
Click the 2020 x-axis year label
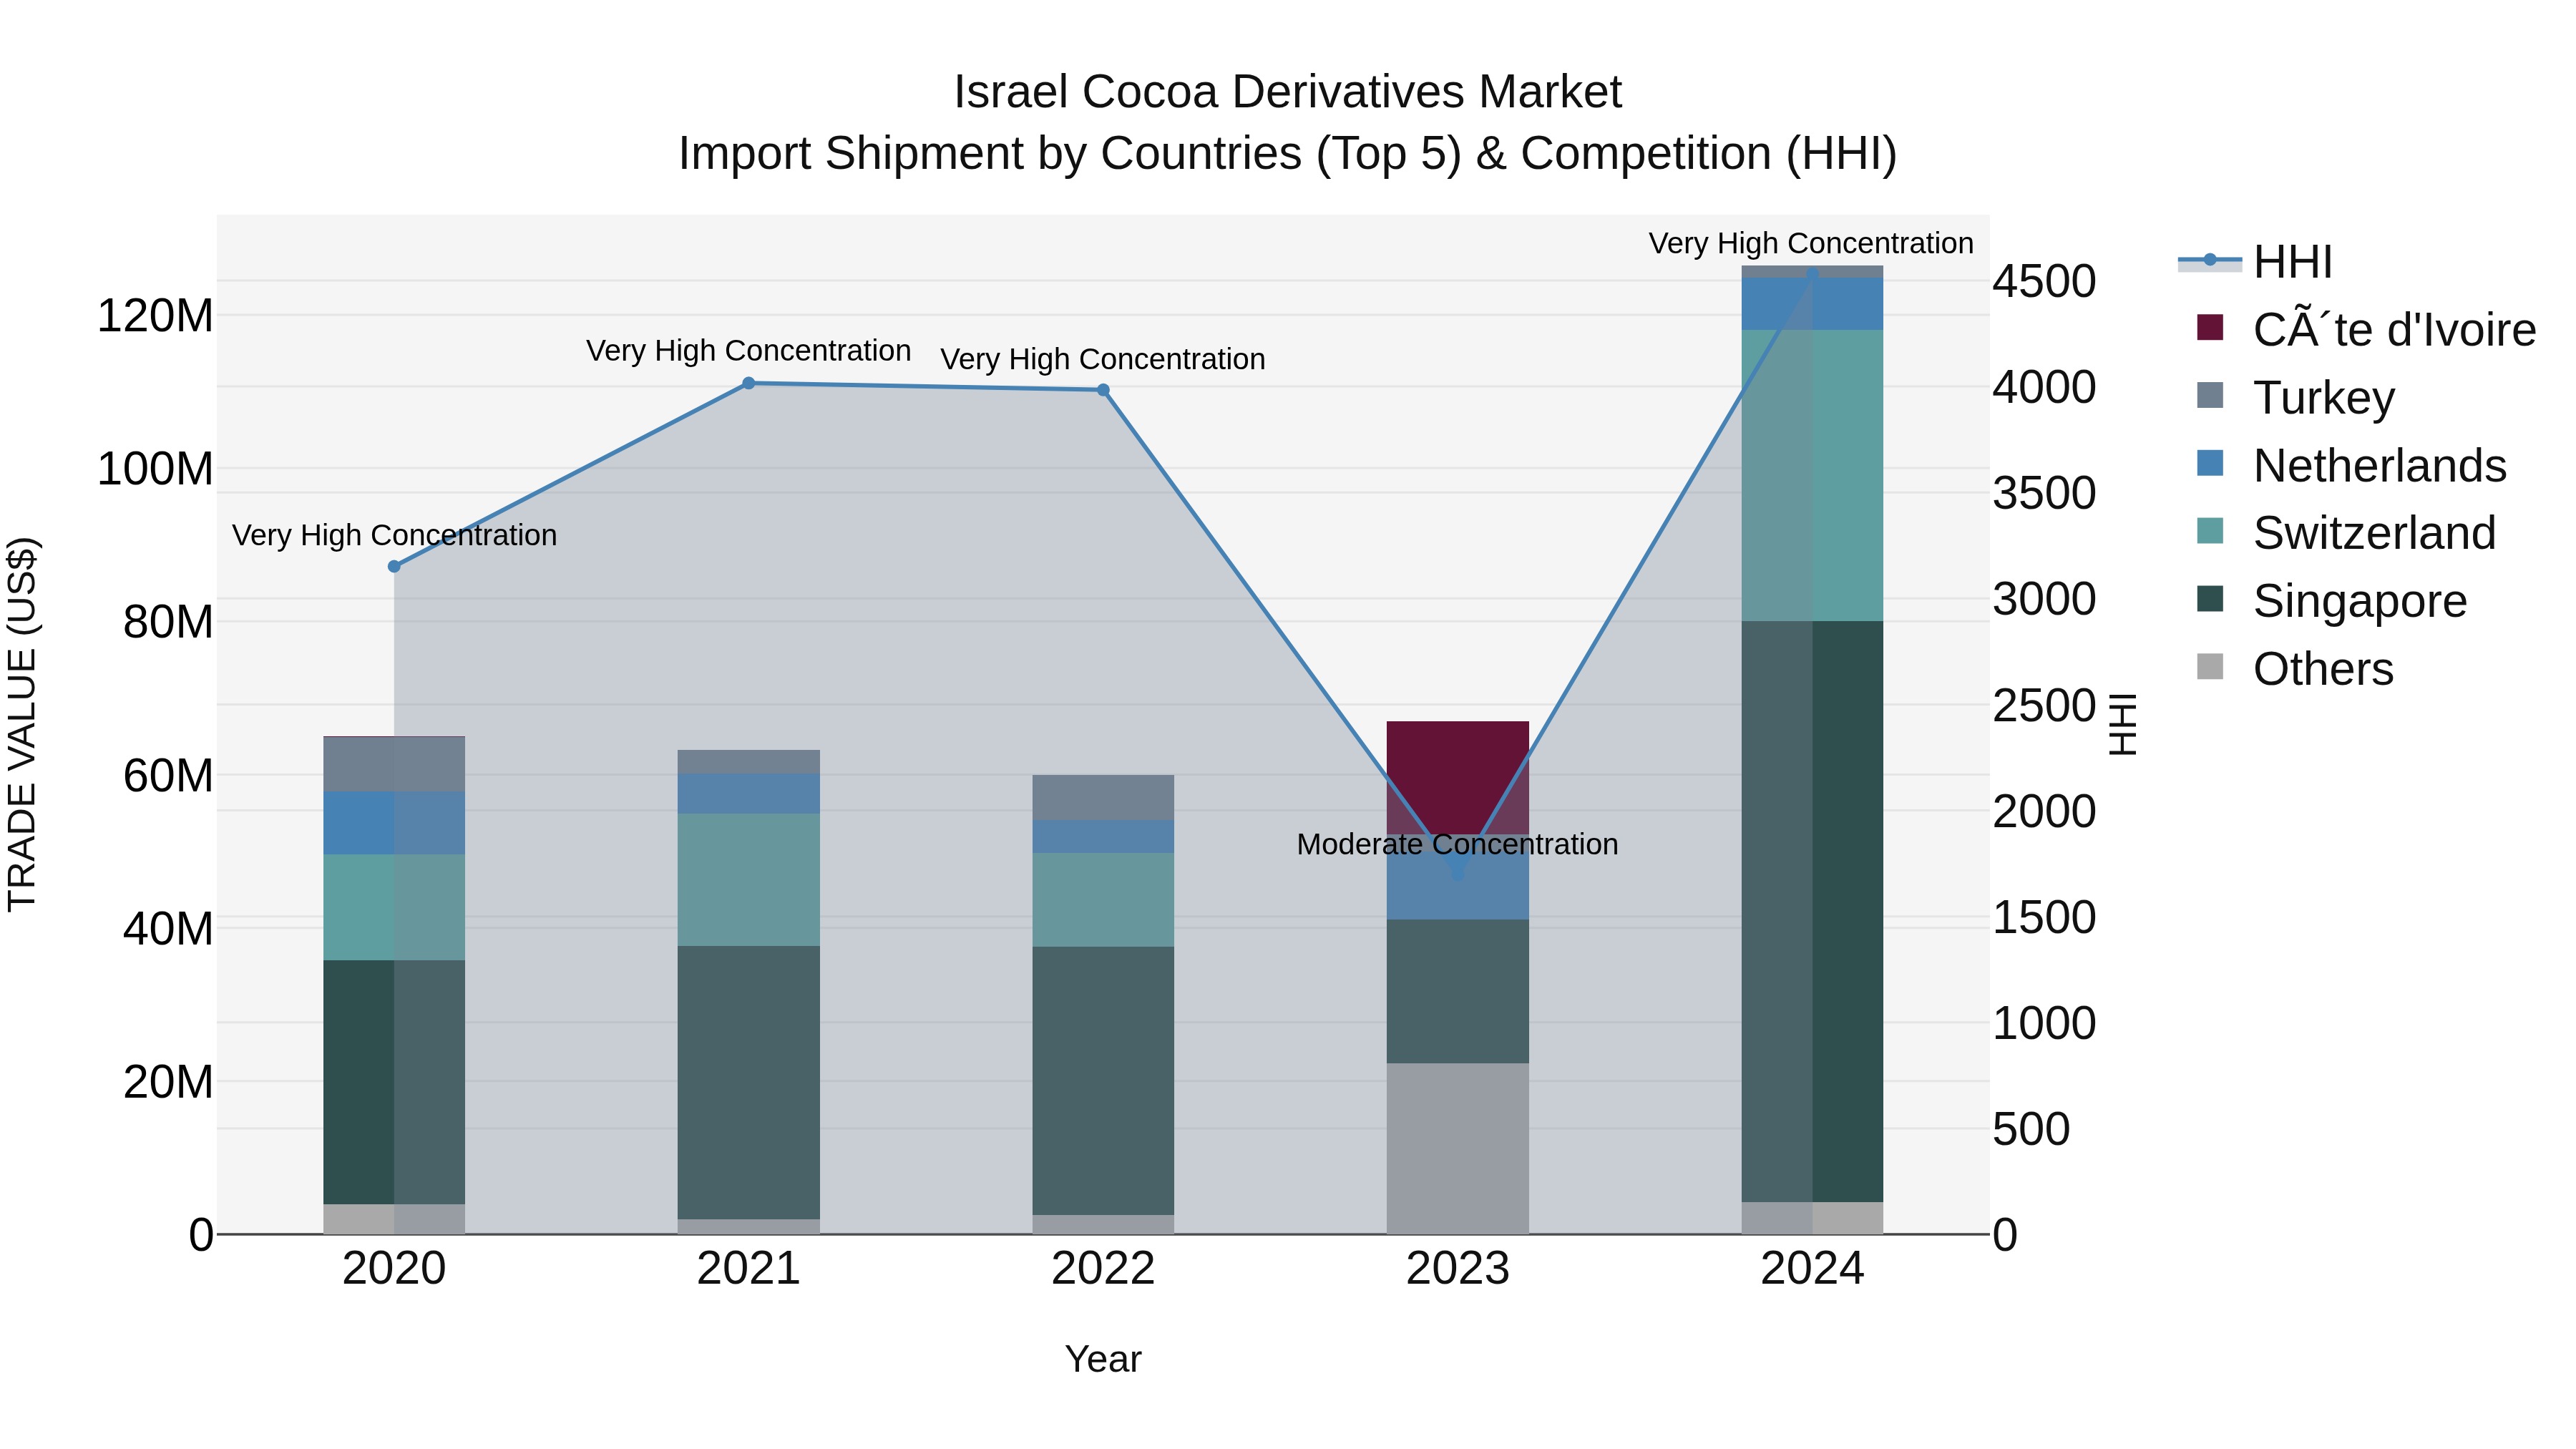click(x=394, y=1269)
